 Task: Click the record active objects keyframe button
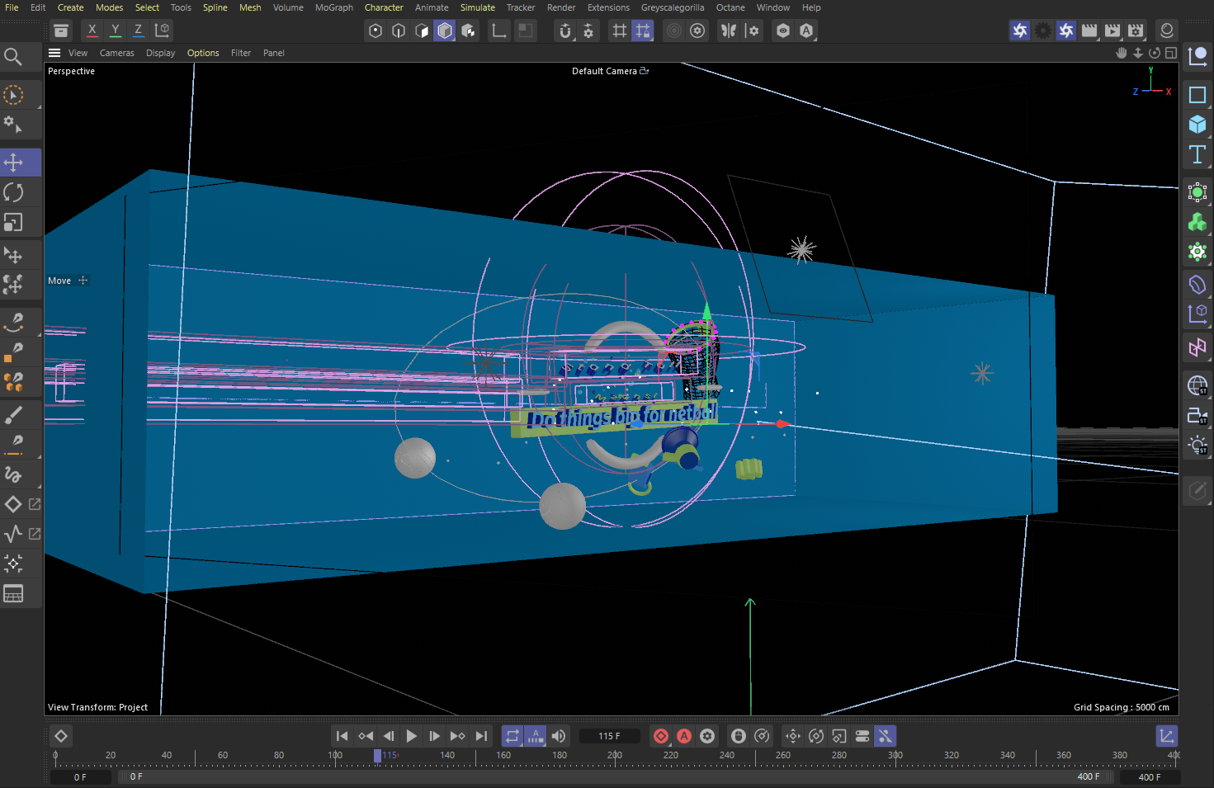click(x=661, y=736)
